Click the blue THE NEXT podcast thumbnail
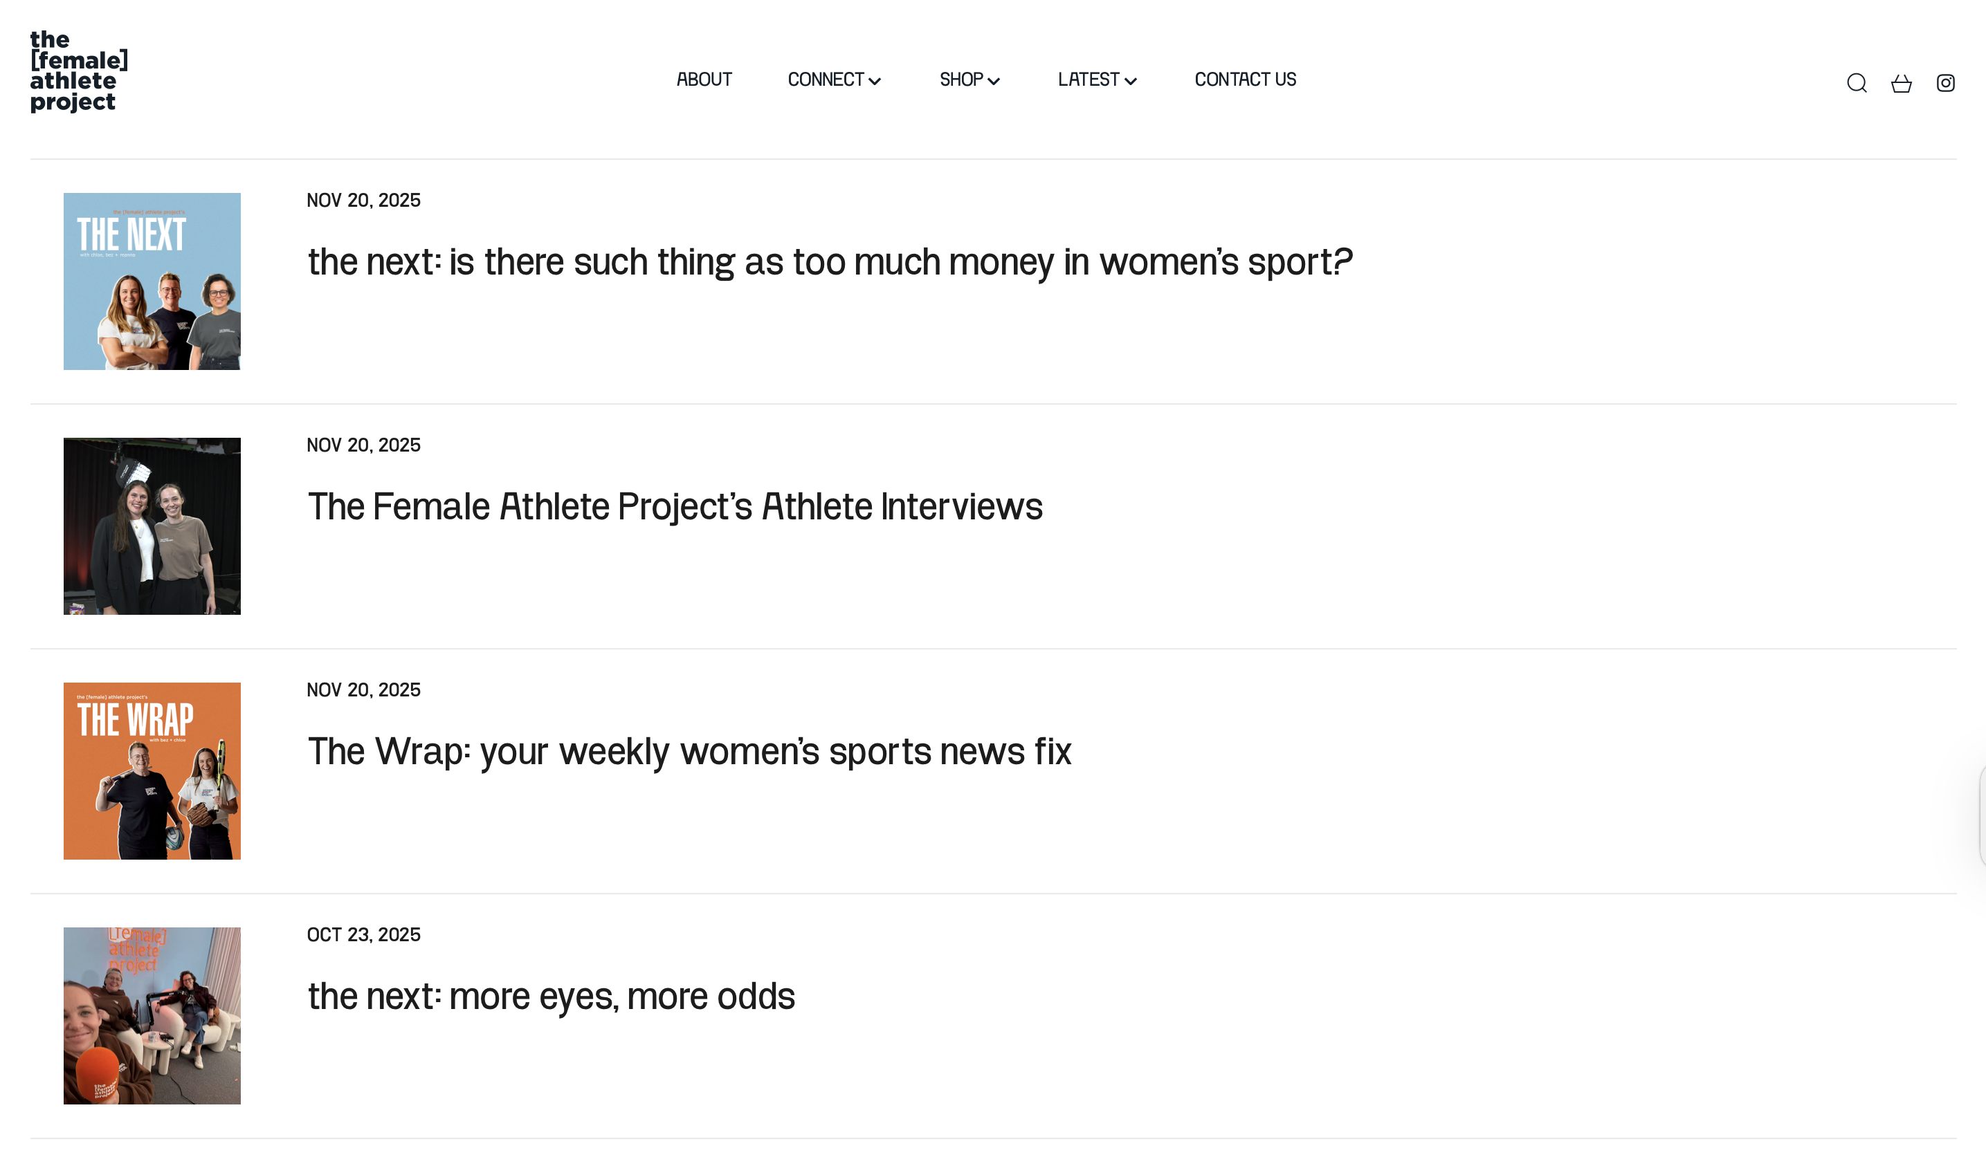Viewport: 1986px width, 1166px height. [152, 281]
